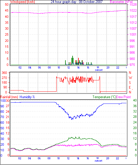Click the 50 windspeed axis value
138x167 pixels.
tap(7, 4)
